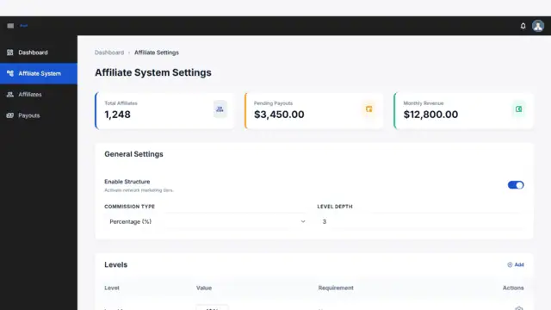Click the $3,450.00 pending payouts value
The width and height of the screenshot is (551, 310).
279,115
